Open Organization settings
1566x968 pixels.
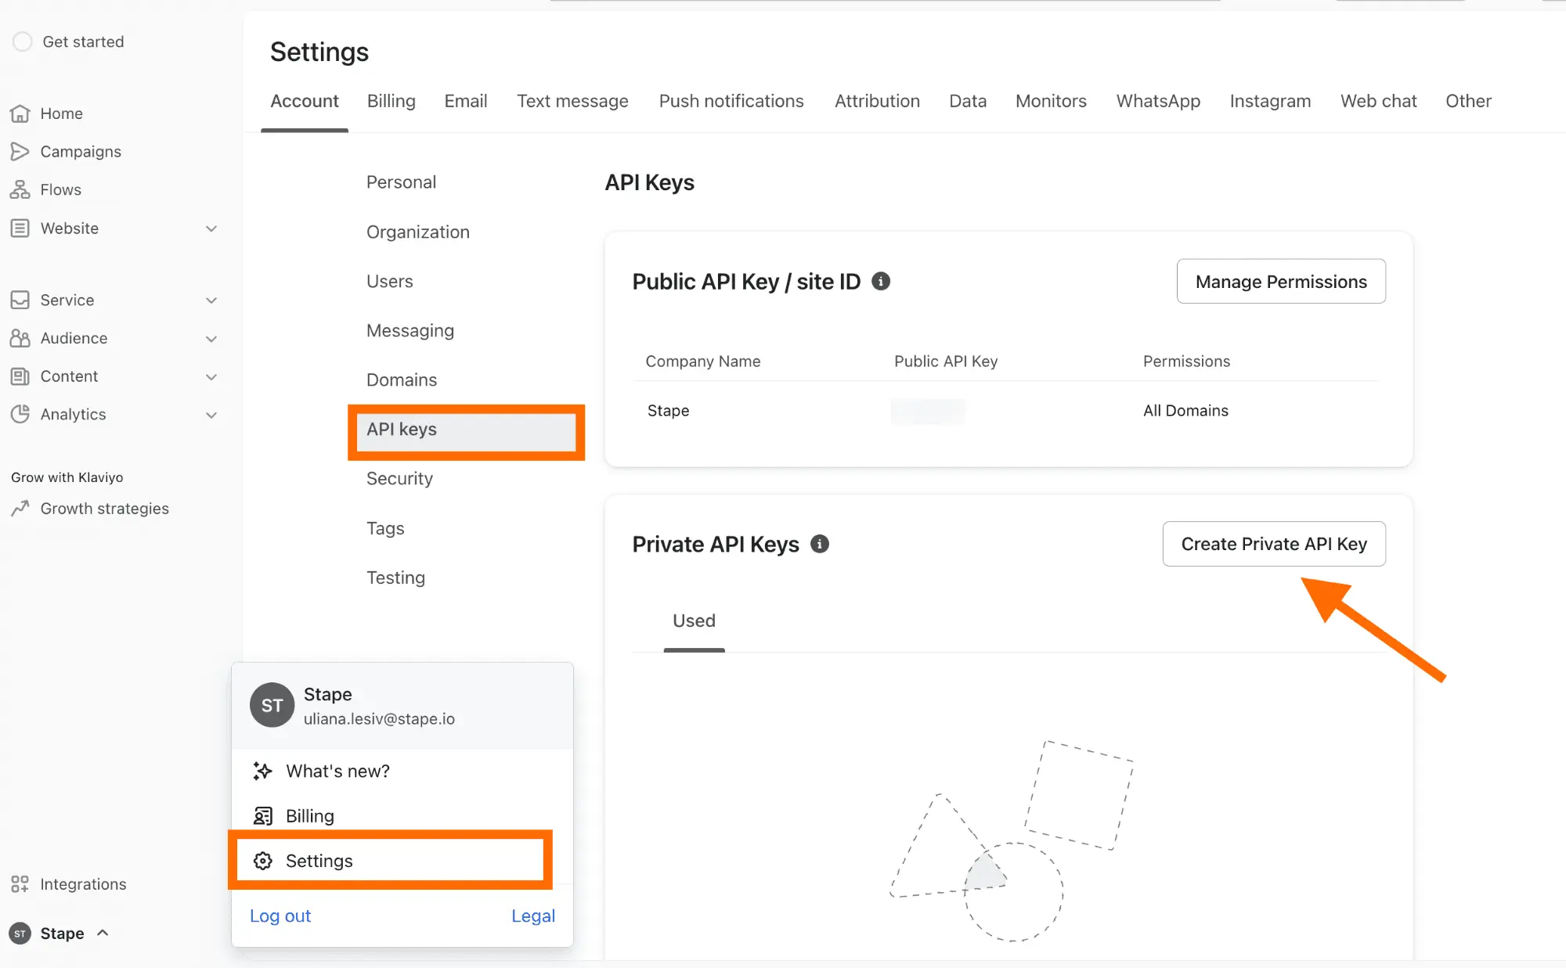click(x=418, y=232)
